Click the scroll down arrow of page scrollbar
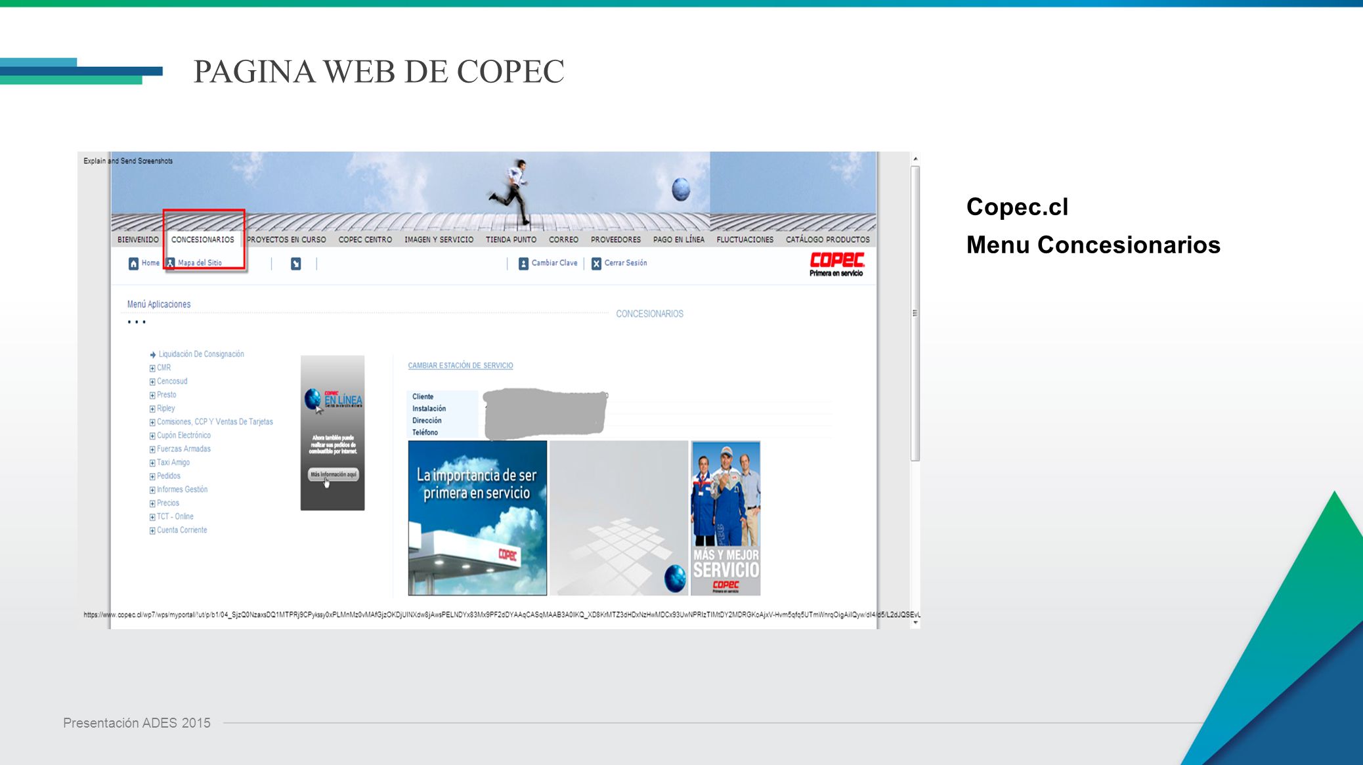The width and height of the screenshot is (1363, 765). click(x=915, y=623)
